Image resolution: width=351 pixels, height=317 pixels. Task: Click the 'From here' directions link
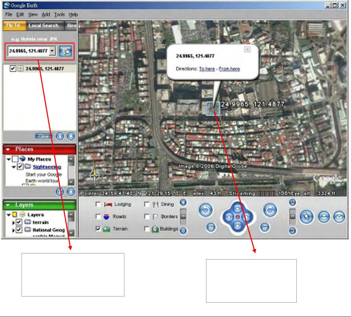tap(229, 69)
